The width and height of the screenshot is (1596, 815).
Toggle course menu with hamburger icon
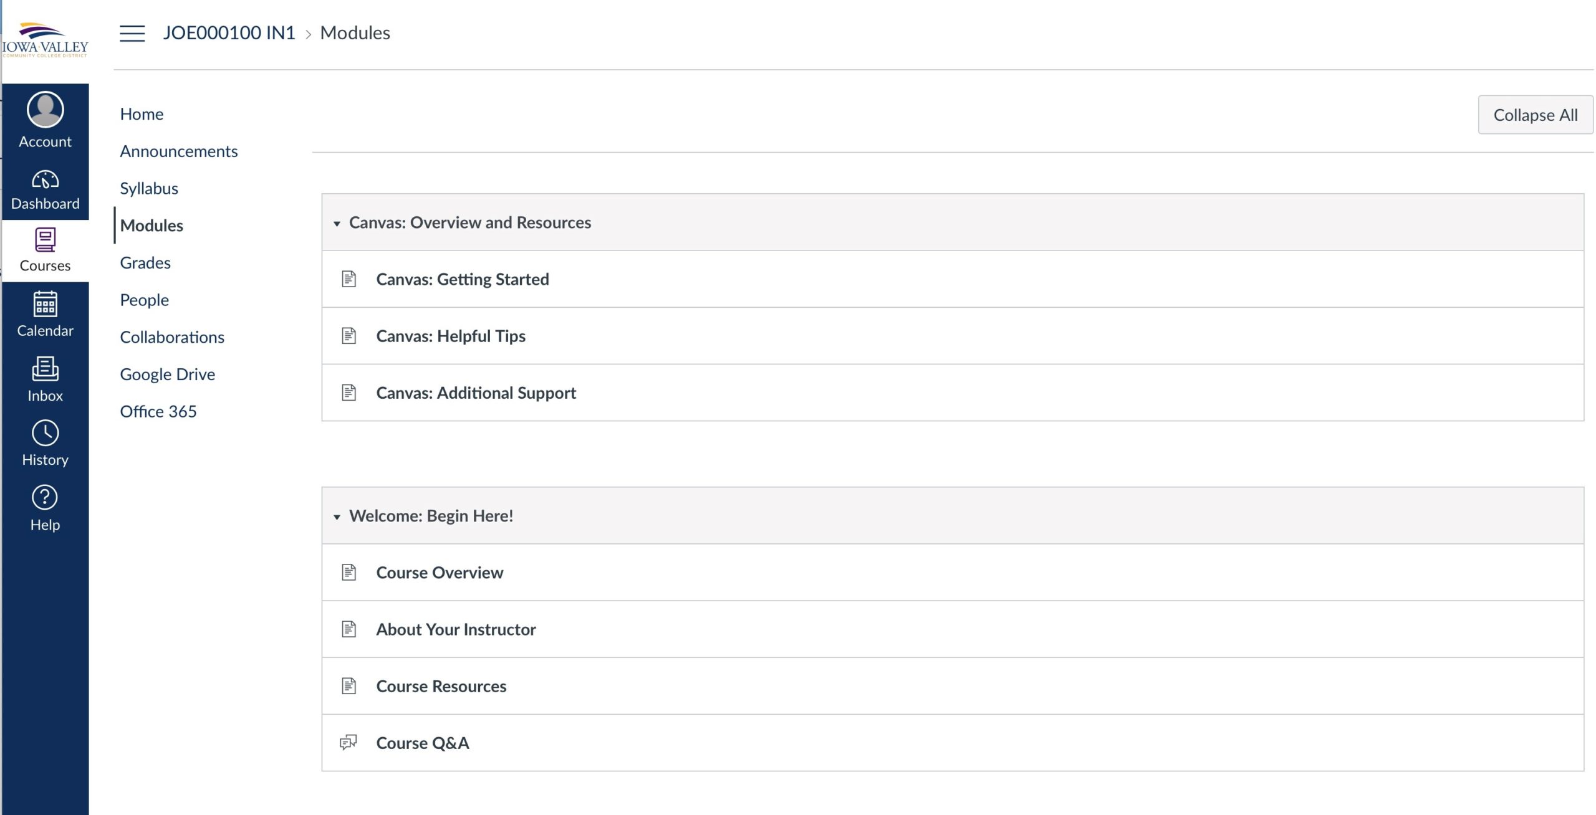(x=132, y=33)
